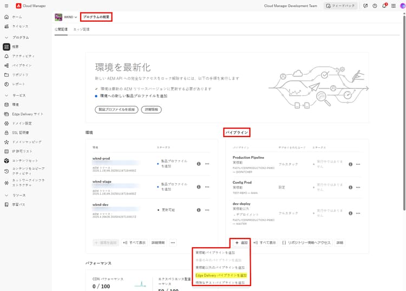Click the pipelines ＋ 追加 button
The width and height of the screenshot is (406, 291).
pos(241,243)
